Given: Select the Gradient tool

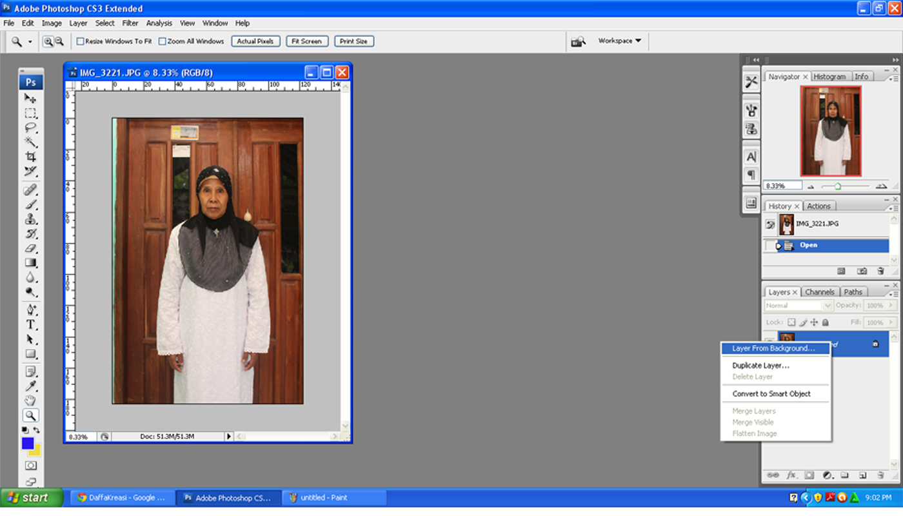Looking at the screenshot, I should point(30,263).
